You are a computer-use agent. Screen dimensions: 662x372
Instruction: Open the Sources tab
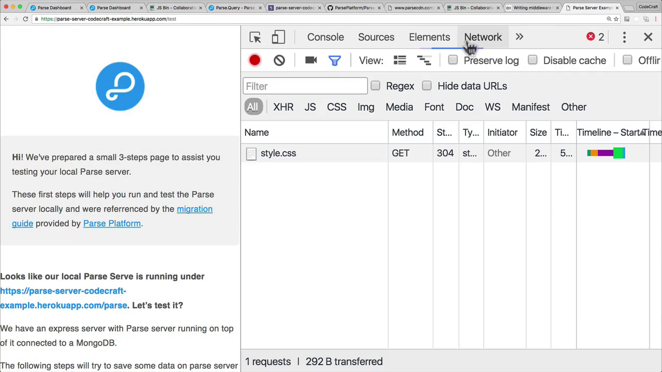click(x=376, y=37)
